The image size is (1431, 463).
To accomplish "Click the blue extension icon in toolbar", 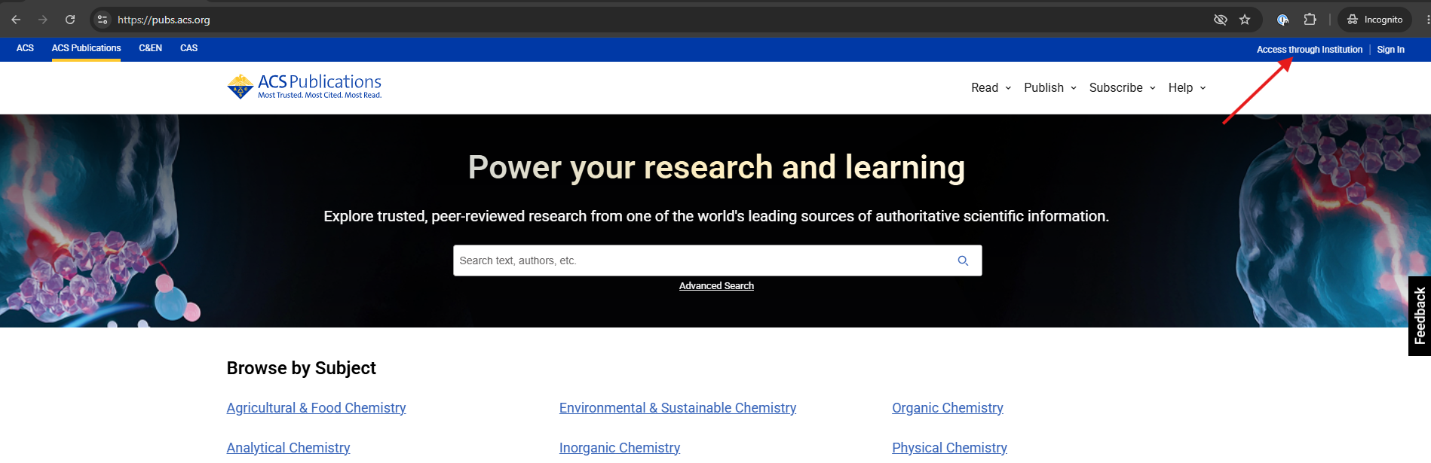I will (1282, 20).
